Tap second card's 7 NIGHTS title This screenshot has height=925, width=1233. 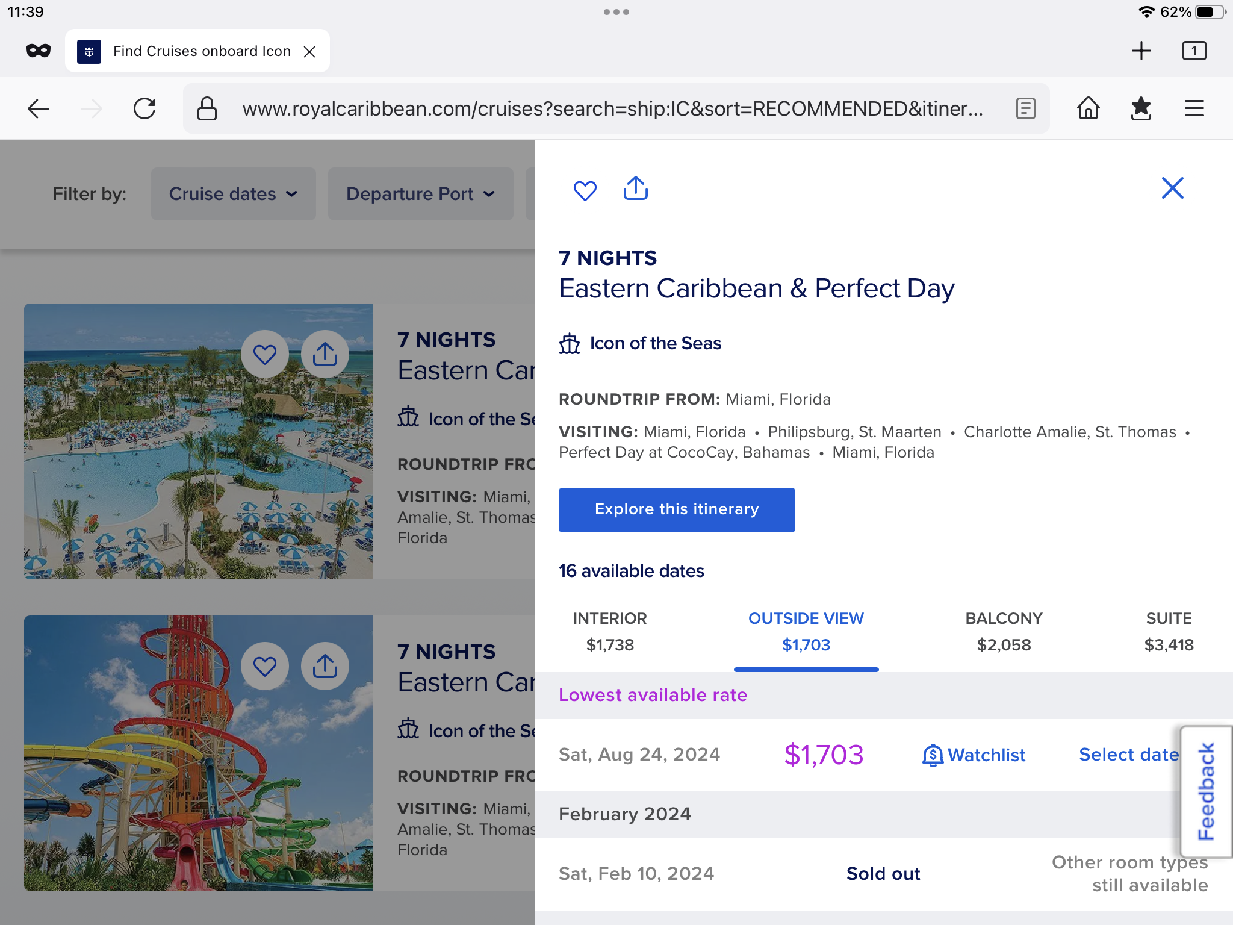tap(446, 652)
